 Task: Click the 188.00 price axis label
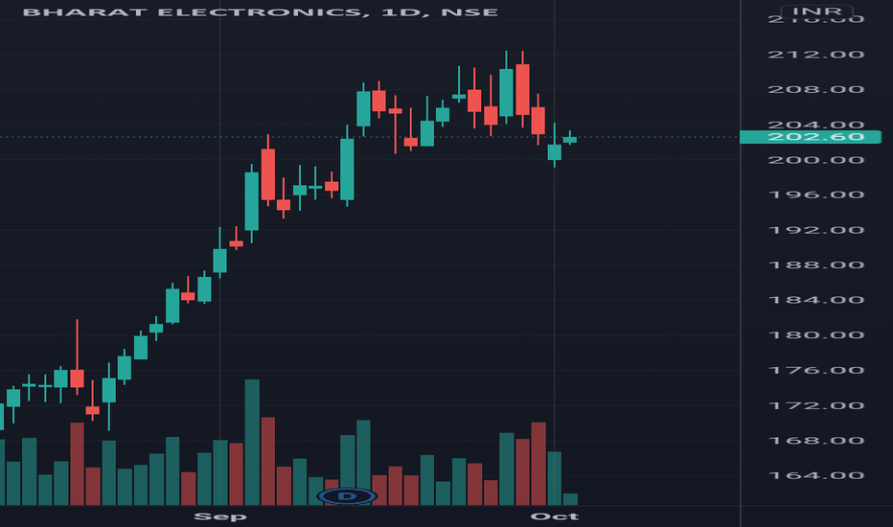tap(816, 264)
